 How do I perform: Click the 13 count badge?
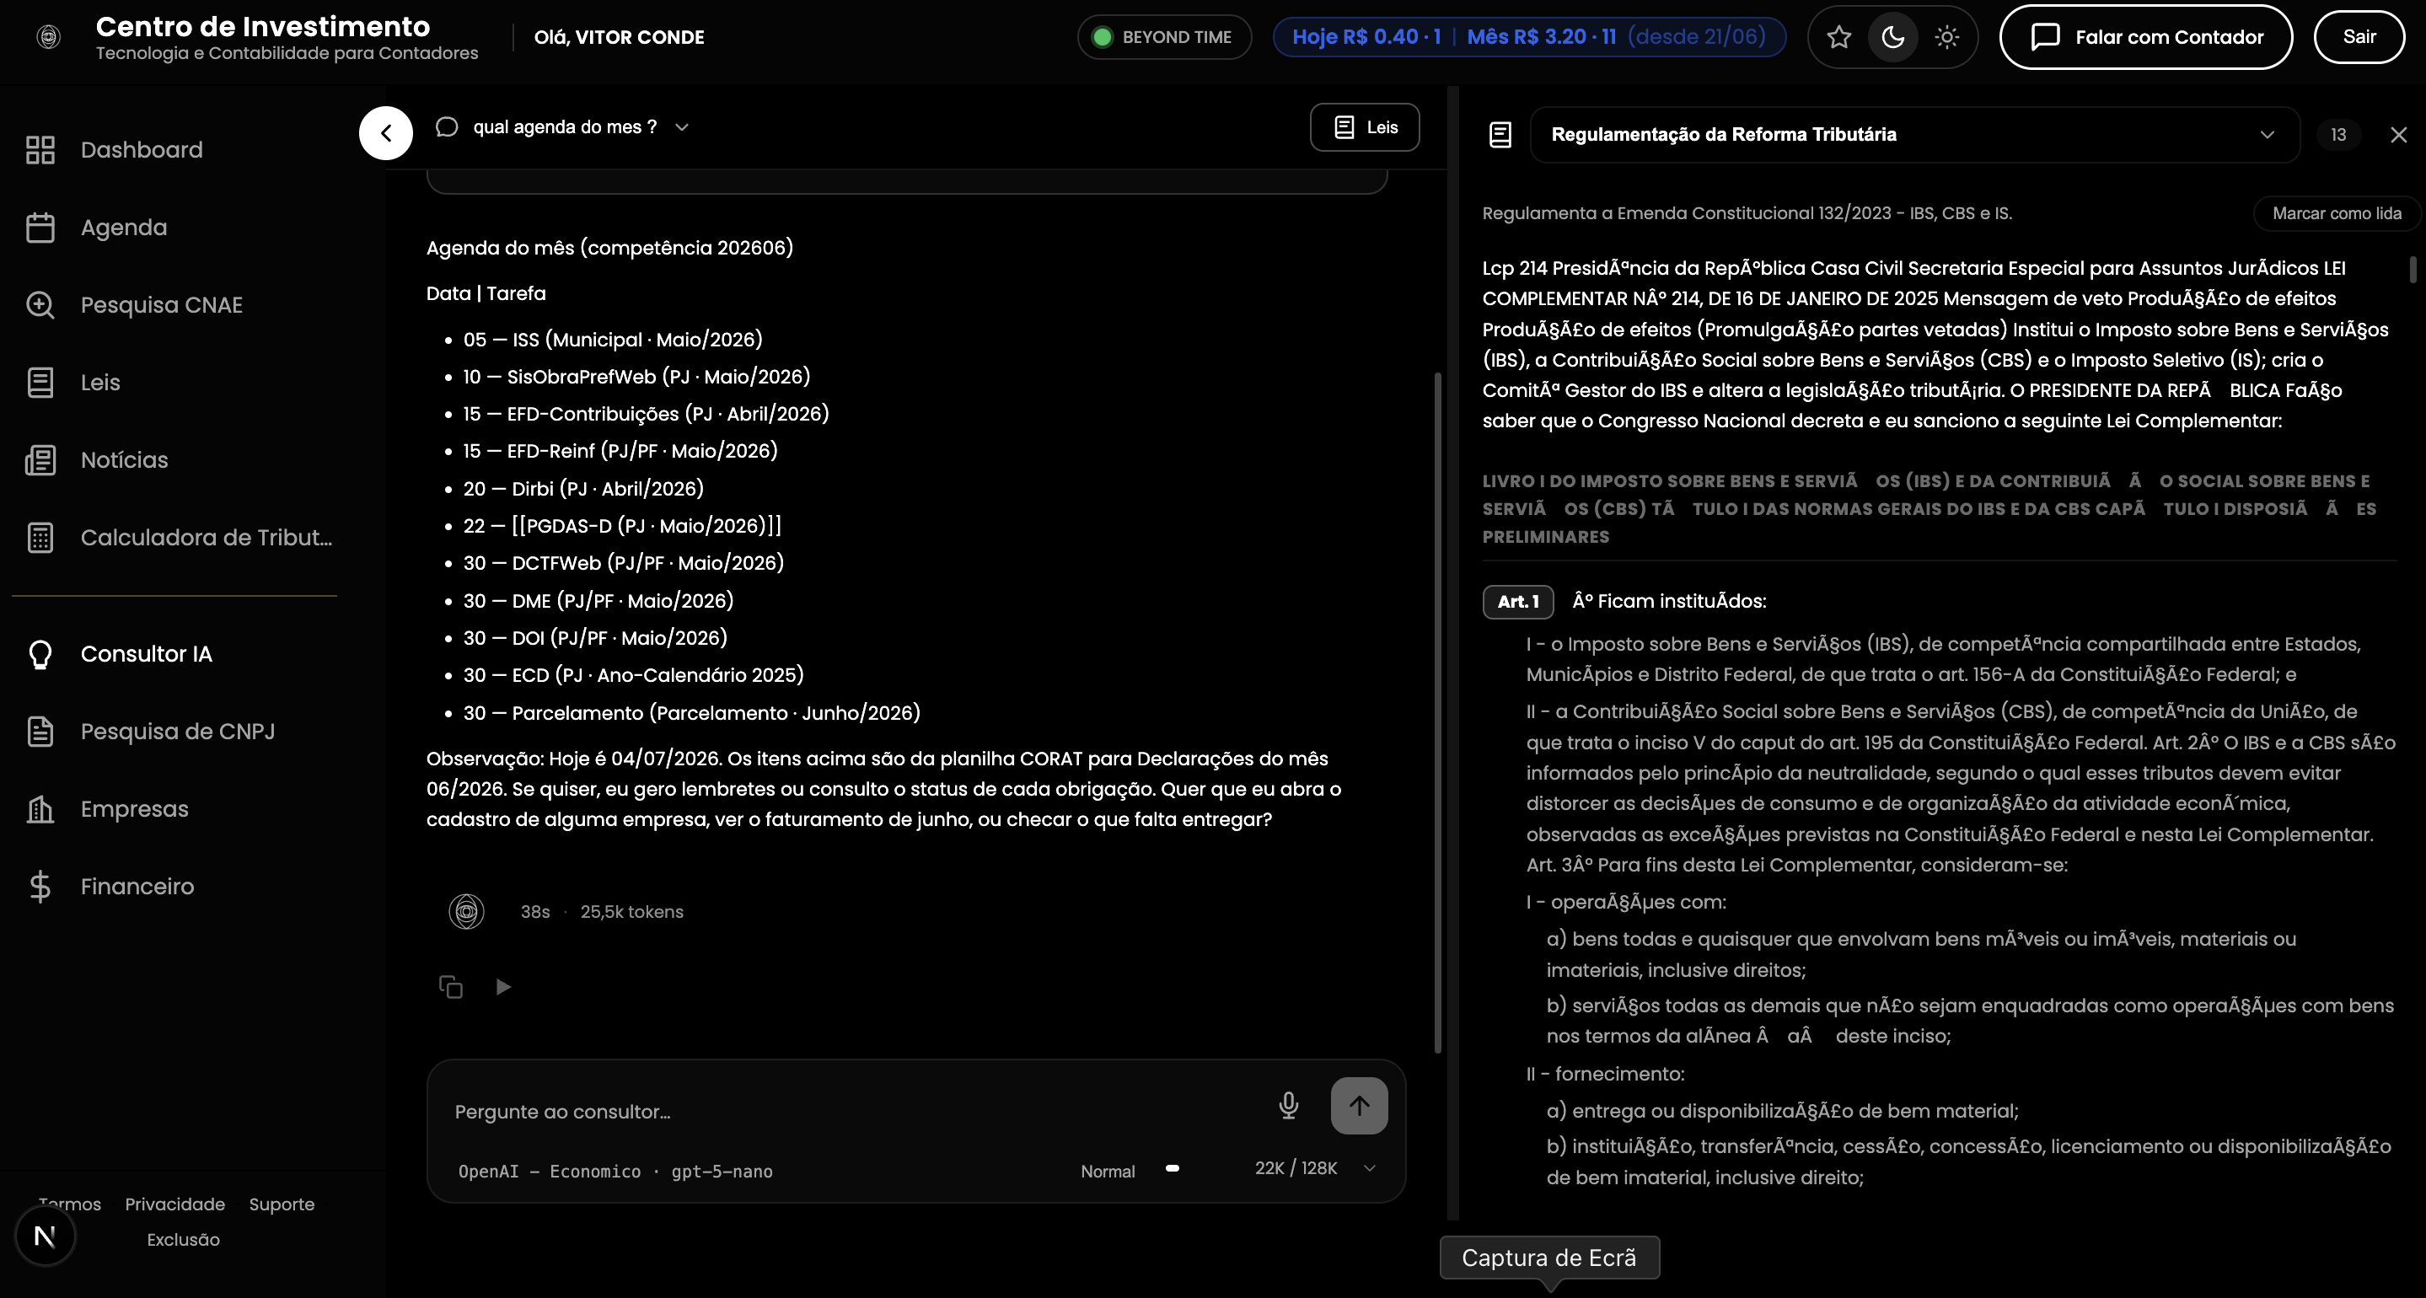[x=2338, y=135]
